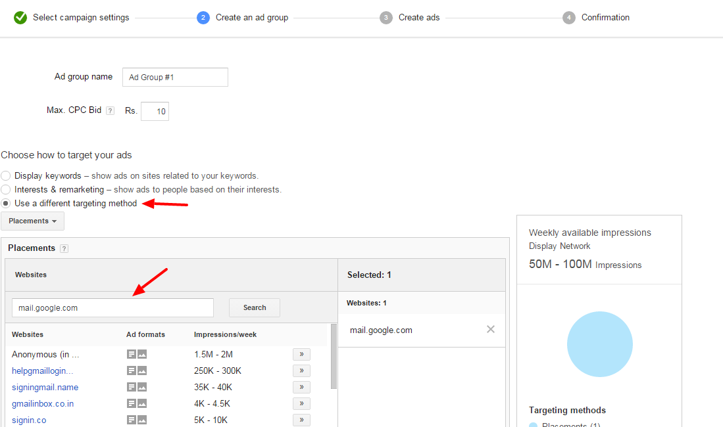Viewport: 723px width, 427px height.
Task: Click text ad format icon for Anonymous row
Action: [x=132, y=354]
